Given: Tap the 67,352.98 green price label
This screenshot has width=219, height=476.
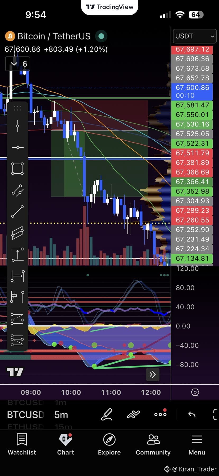Looking at the screenshot, I should (192, 191).
